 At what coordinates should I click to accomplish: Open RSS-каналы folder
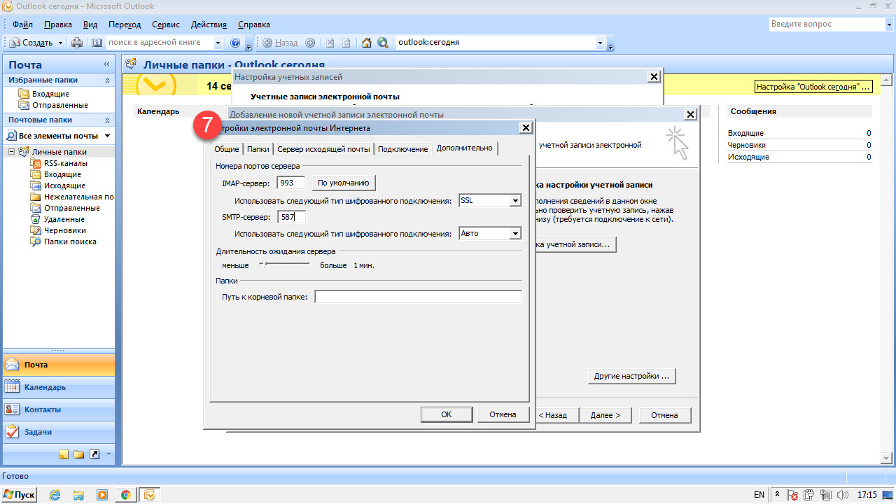(65, 163)
